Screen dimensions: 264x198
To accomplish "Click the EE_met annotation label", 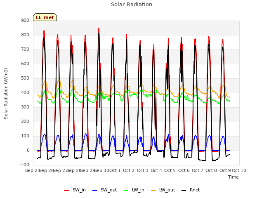I will (x=45, y=17).
